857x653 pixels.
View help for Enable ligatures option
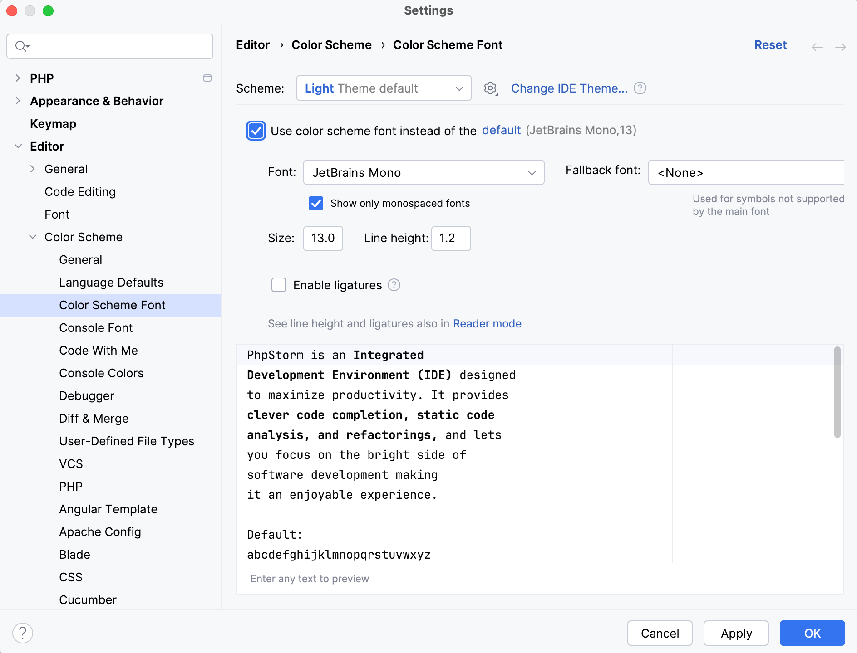pyautogui.click(x=394, y=285)
